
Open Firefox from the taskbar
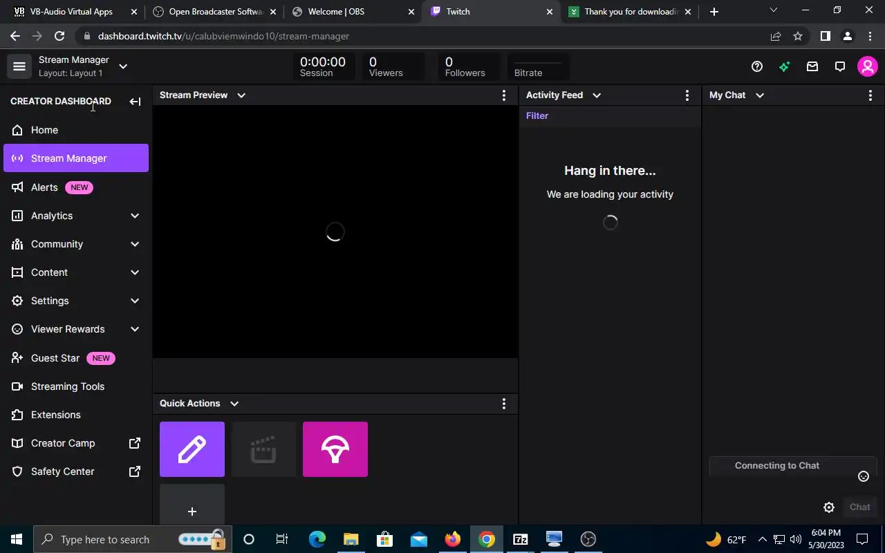coord(453,539)
